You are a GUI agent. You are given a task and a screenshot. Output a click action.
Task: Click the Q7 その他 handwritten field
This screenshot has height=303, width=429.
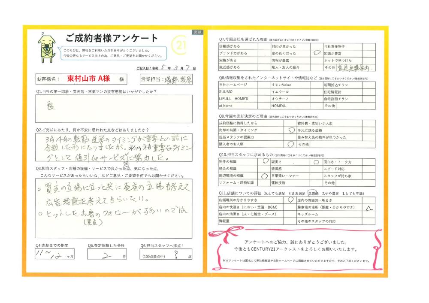(x=355, y=67)
